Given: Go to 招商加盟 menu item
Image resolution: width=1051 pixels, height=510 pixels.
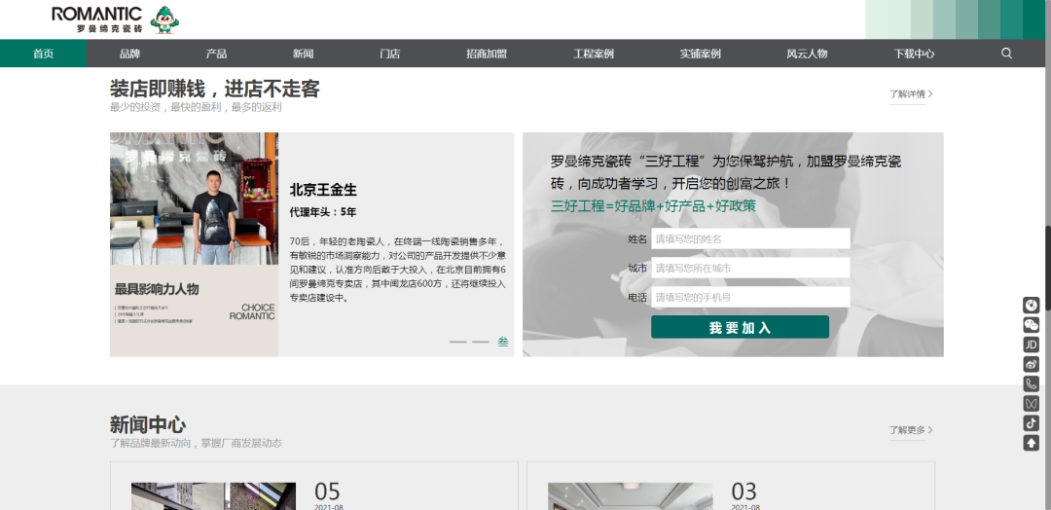Looking at the screenshot, I should [x=487, y=54].
